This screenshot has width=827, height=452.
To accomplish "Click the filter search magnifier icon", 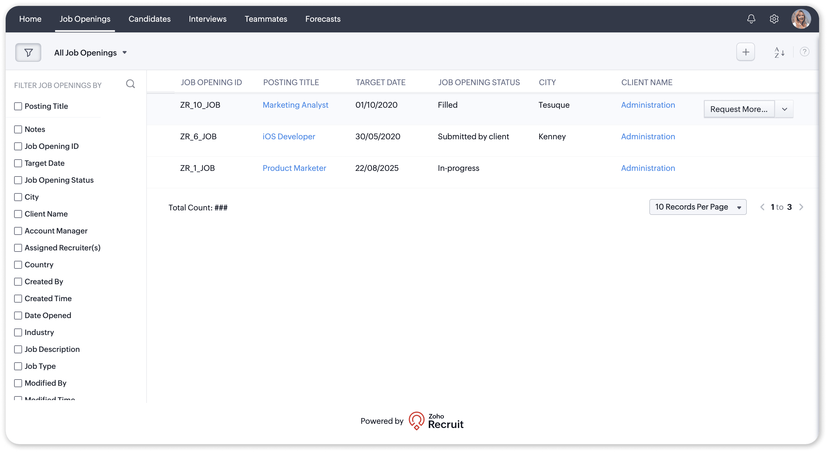I will point(130,84).
